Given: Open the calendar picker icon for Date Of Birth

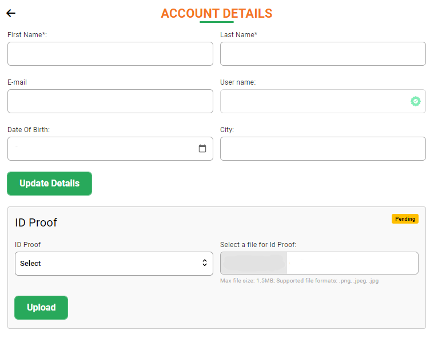Looking at the screenshot, I should point(202,149).
